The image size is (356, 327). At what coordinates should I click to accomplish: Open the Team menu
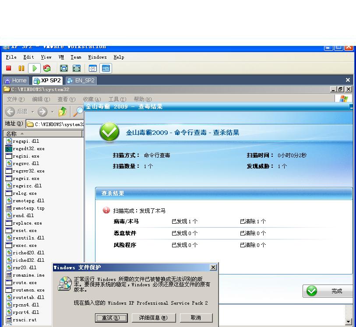click(x=76, y=57)
